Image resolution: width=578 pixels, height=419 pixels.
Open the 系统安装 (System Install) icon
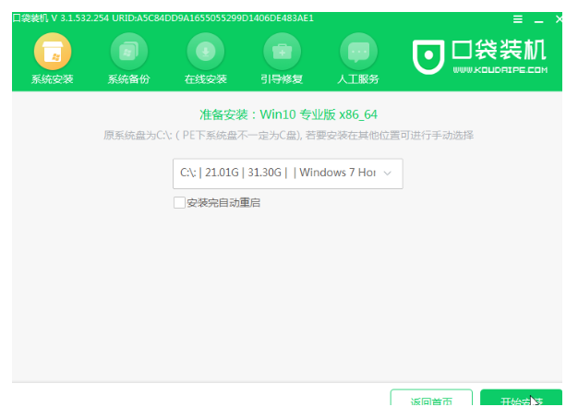[53, 50]
